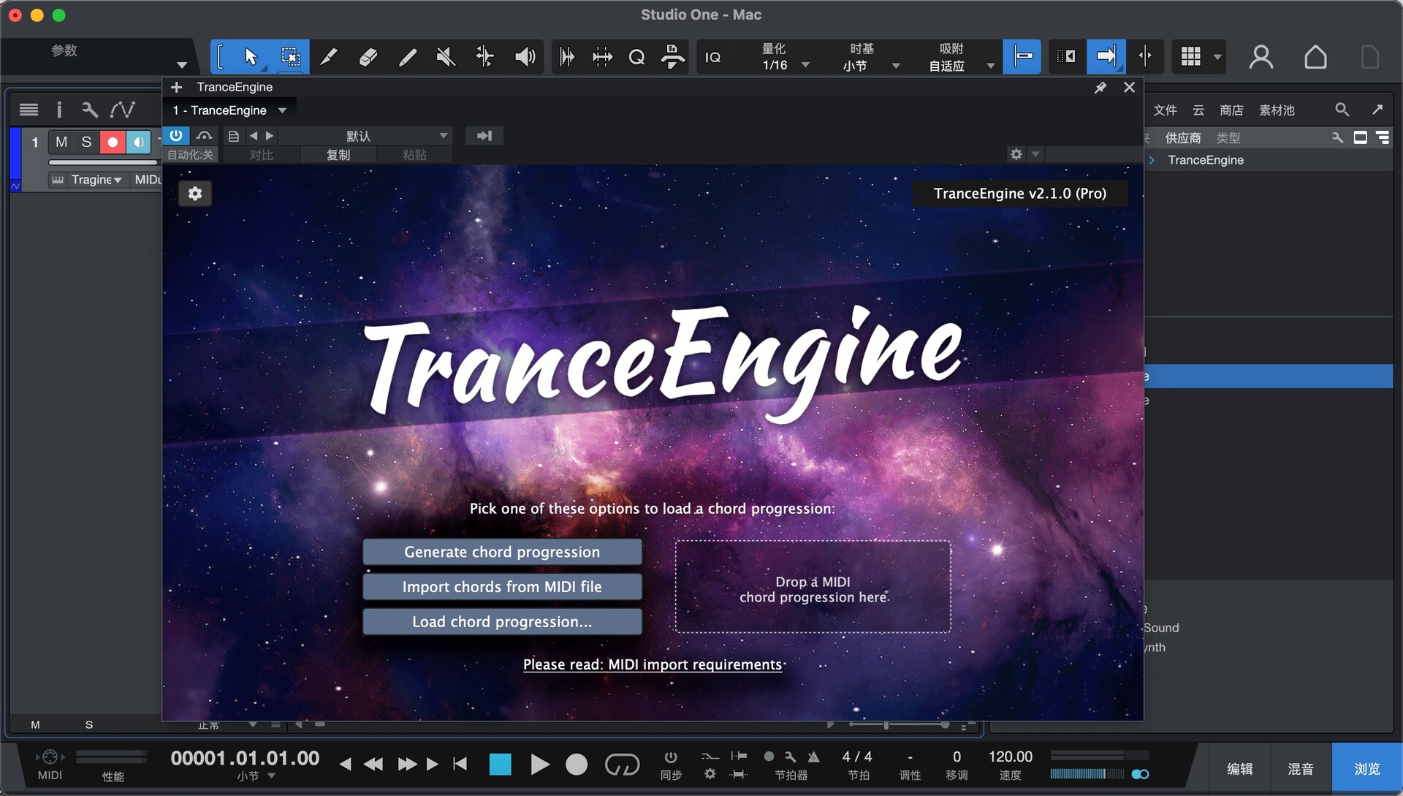Click Generate chord progression

point(502,552)
